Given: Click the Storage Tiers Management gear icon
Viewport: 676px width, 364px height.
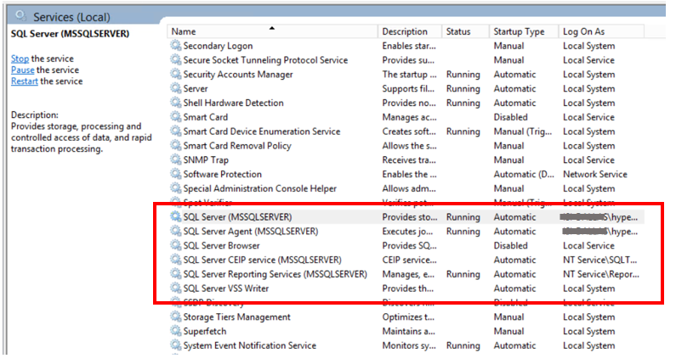Looking at the screenshot, I should click(175, 316).
